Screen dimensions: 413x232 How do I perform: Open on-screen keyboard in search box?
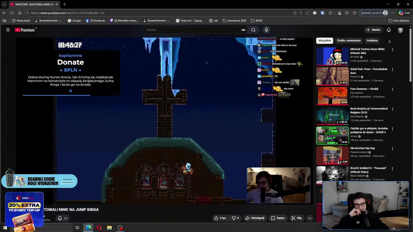point(243,30)
